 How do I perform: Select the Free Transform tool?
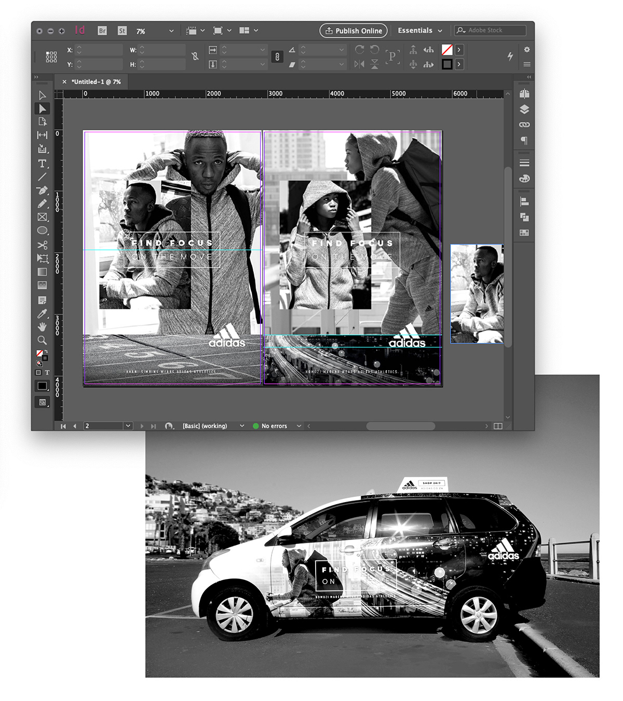coord(43,258)
